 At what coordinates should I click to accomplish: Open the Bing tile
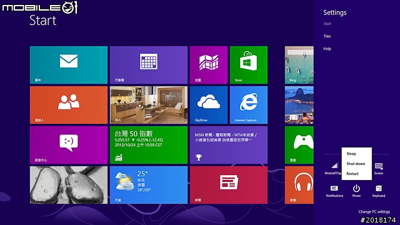299,65
